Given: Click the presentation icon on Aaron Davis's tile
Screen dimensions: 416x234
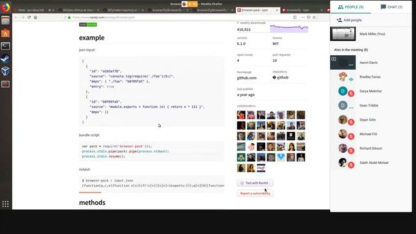Looking at the screenshot, I should coord(333,59).
